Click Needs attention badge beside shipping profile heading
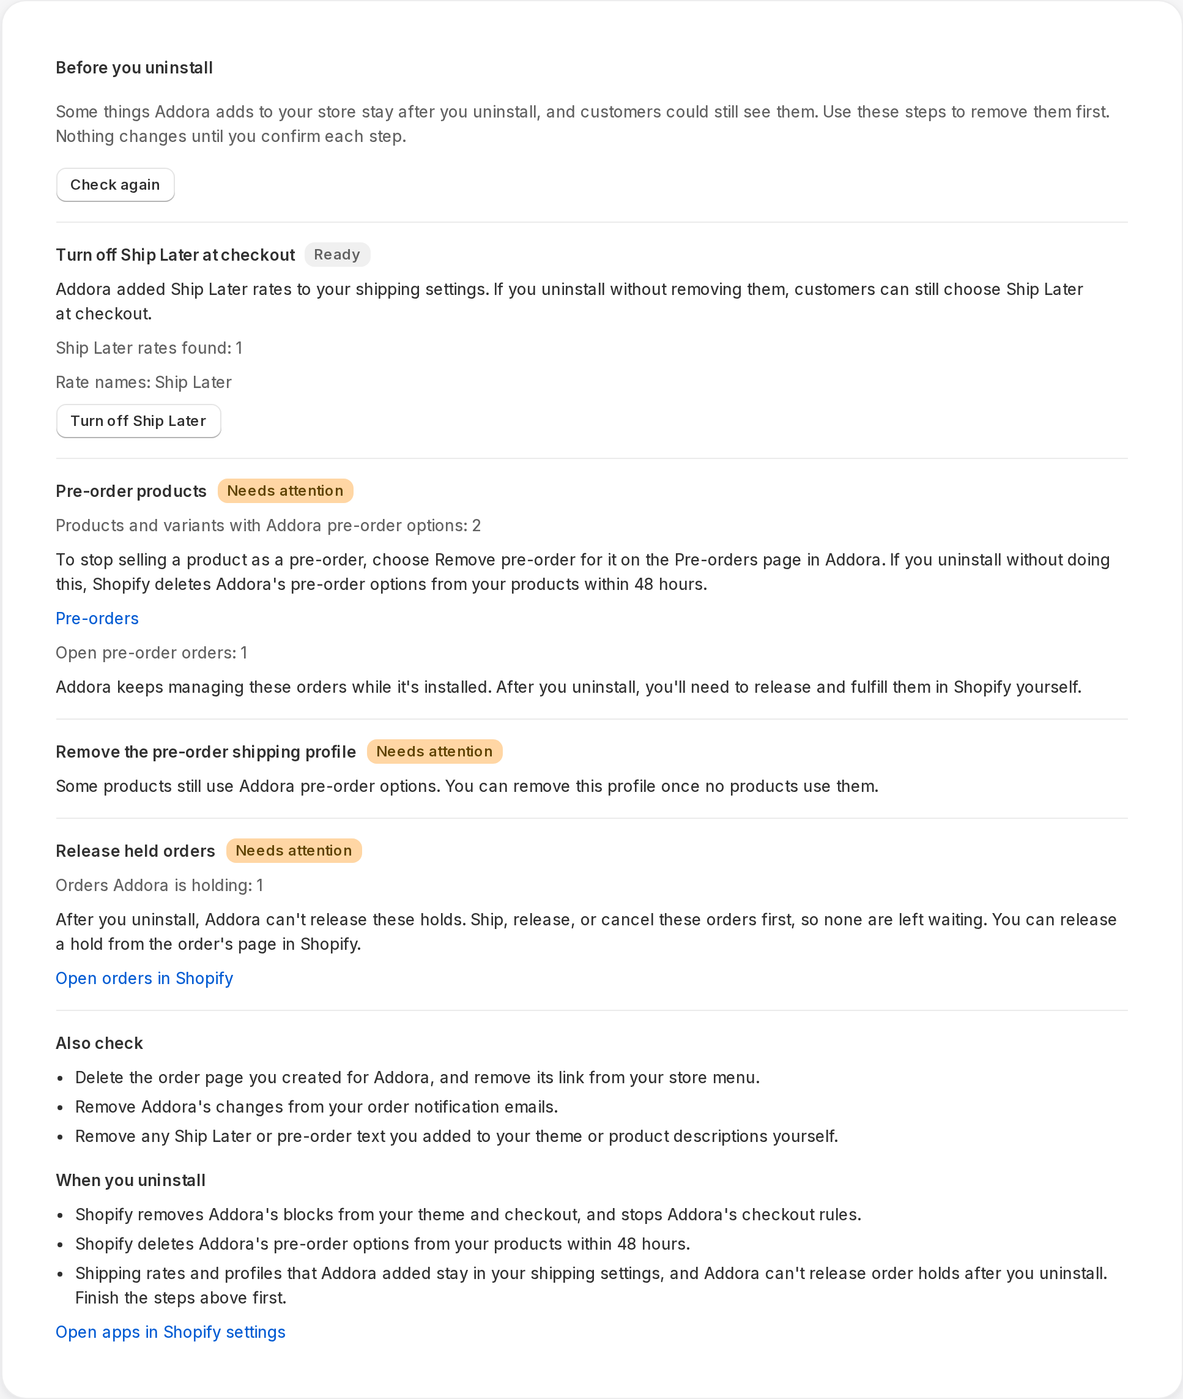The image size is (1183, 1399). click(434, 752)
